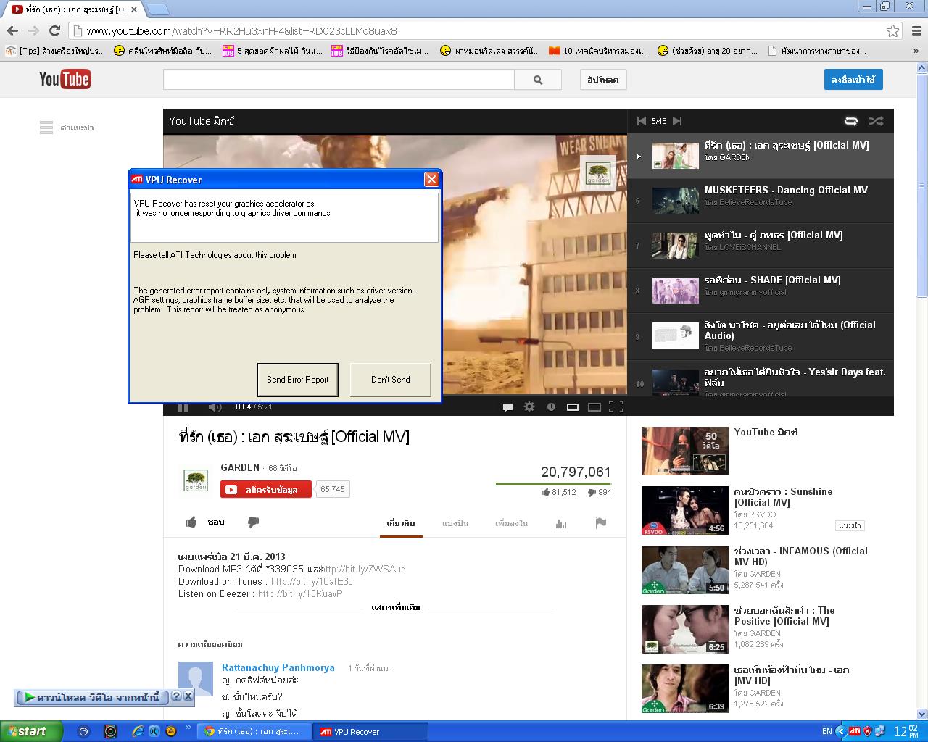Click the YouTube search magnifier button

538,80
